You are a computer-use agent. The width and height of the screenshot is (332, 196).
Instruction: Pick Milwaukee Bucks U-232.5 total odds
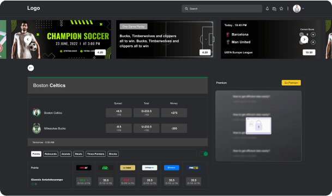pyautogui.click(x=146, y=128)
